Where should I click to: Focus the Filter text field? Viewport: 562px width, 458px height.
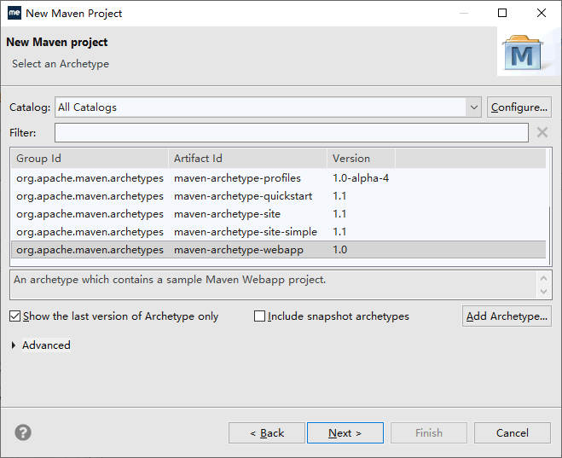point(291,133)
